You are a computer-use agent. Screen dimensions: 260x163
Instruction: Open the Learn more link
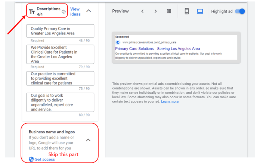[170, 102]
